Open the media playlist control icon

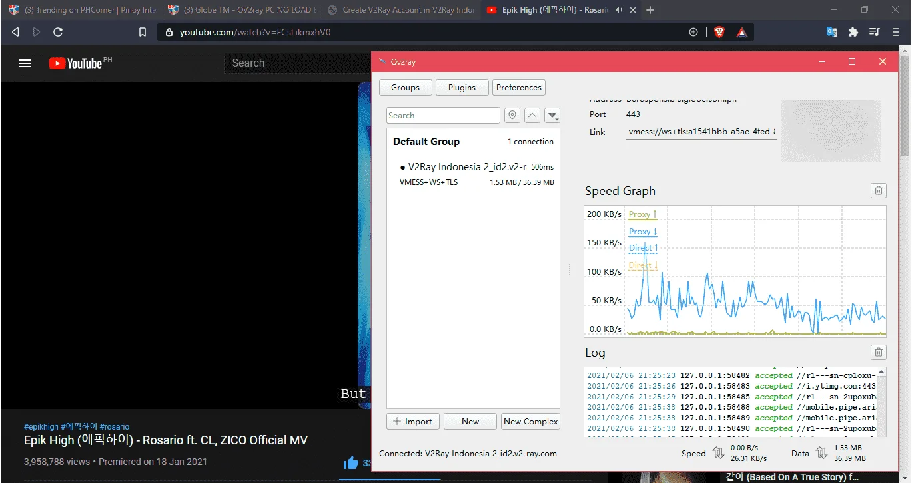click(875, 32)
